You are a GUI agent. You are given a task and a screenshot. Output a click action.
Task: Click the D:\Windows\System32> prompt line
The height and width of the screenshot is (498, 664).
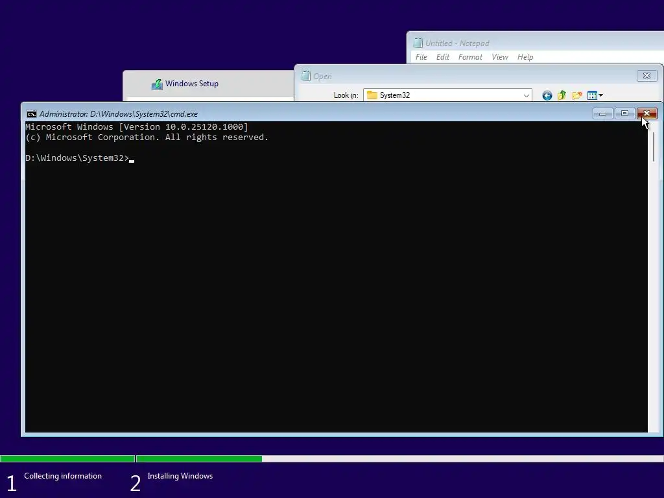(80, 158)
